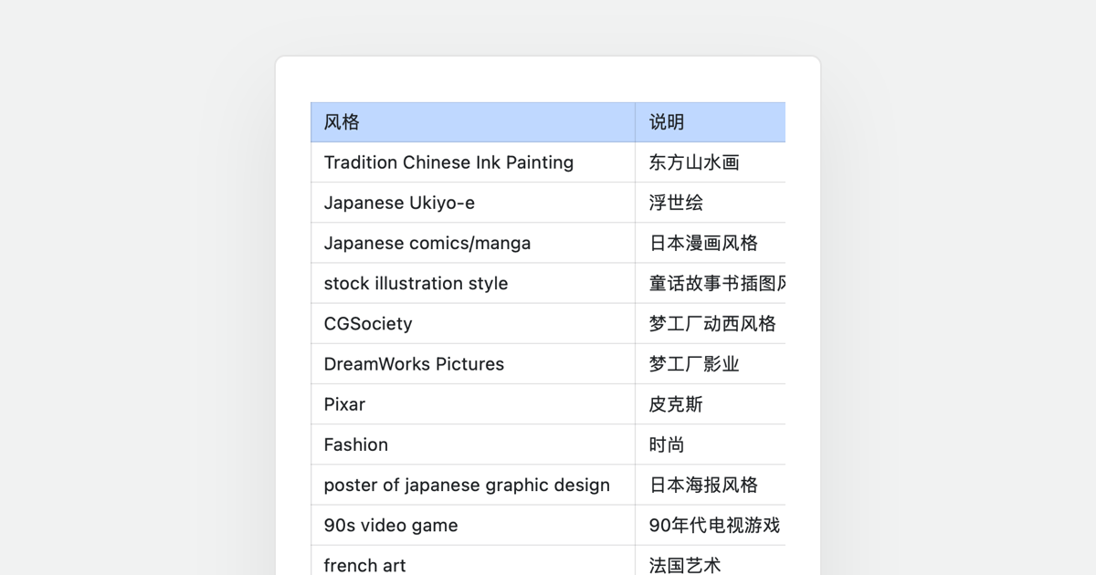Screen dimensions: 1096x575
Task: Click the Japanese Ukiyo-e cell
Action: tap(399, 203)
